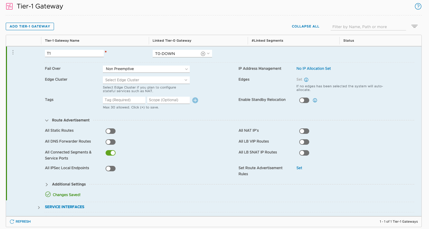The width and height of the screenshot is (429, 229).
Task: Click the Edges info icon
Action: coord(306,80)
